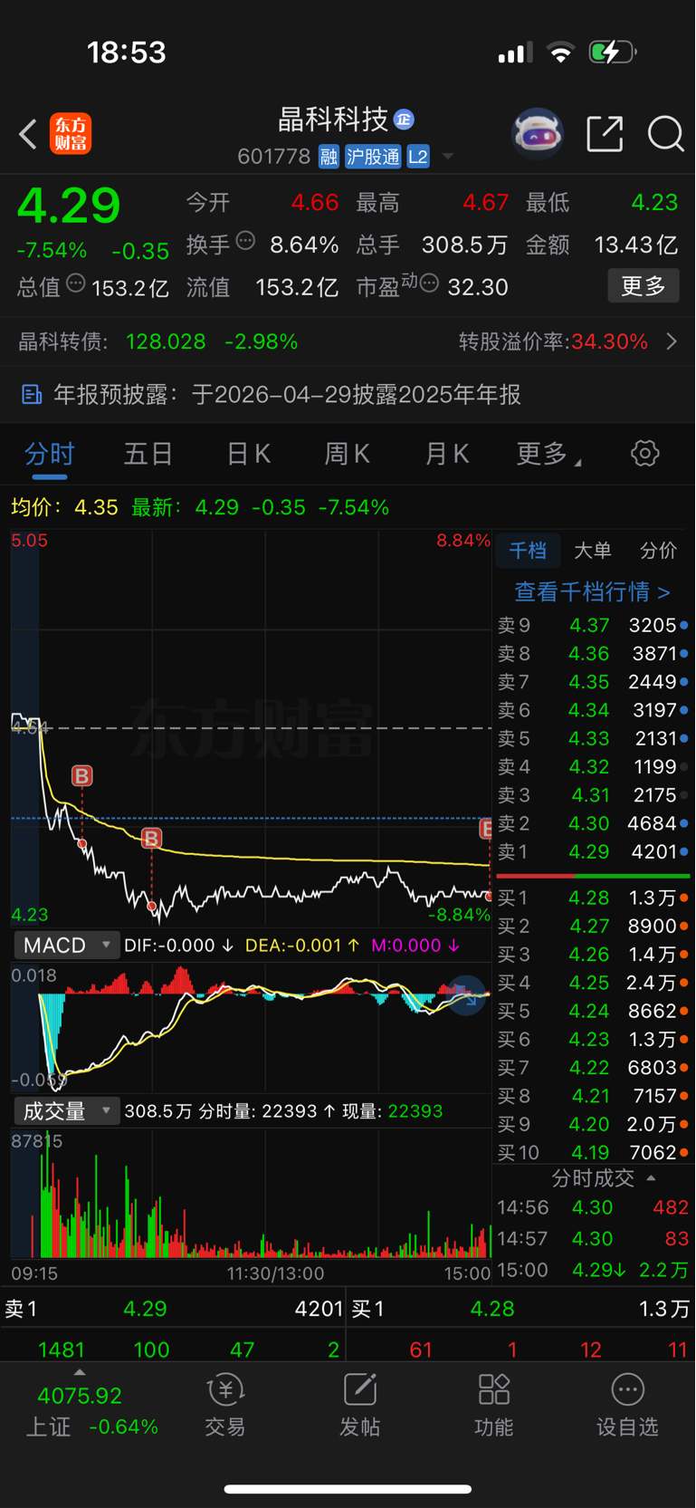Viewport: 696px width, 1508px height.
Task: Switch to the 大单 tab
Action: 593,551
